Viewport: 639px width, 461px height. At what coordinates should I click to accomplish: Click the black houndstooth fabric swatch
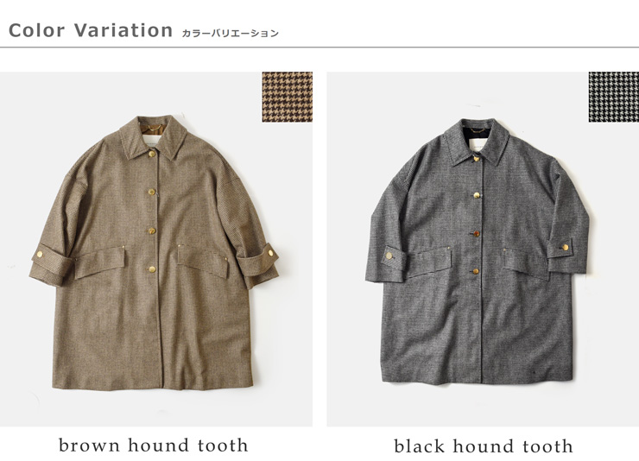pyautogui.click(x=614, y=97)
